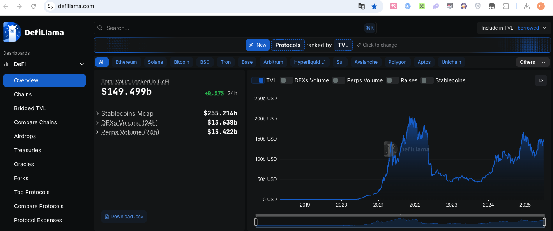The height and width of the screenshot is (231, 553).
Task: Click the ⌘K shortcut badge
Action: click(x=369, y=28)
